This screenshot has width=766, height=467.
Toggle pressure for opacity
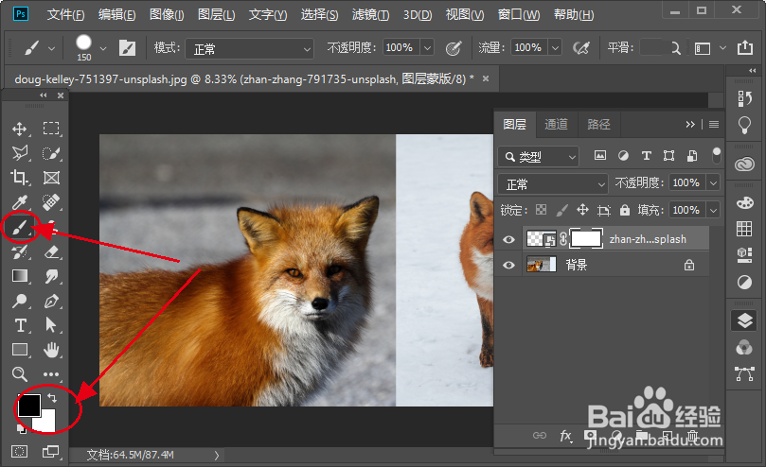coord(454,48)
